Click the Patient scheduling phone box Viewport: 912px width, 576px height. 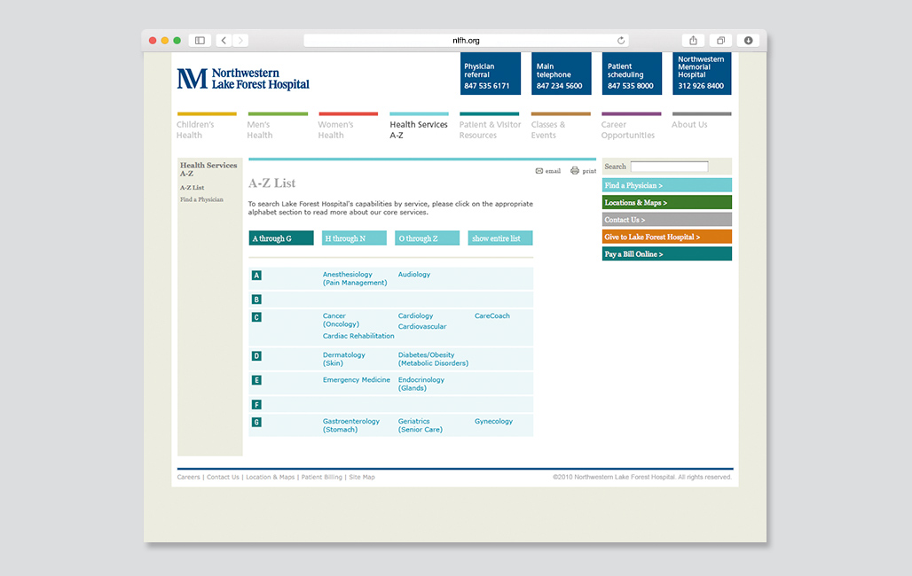point(632,74)
